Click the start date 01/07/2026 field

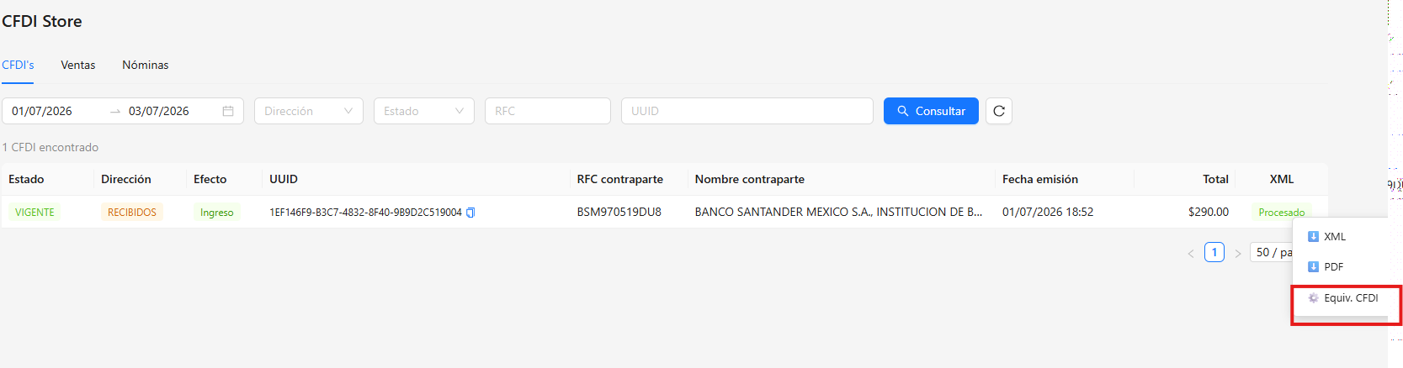[x=42, y=111]
